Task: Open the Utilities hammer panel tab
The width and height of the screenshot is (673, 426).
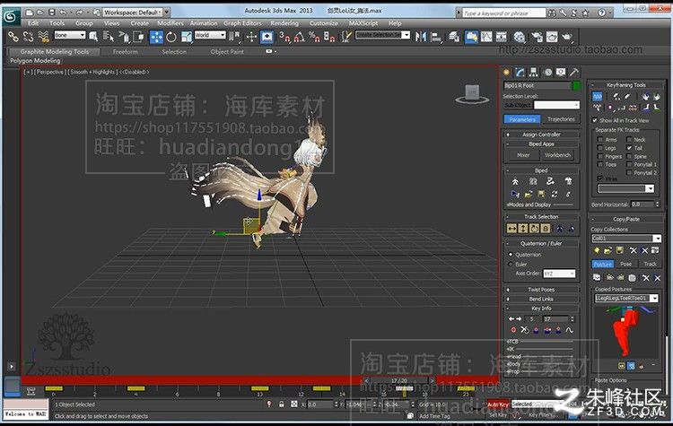Action: click(574, 72)
